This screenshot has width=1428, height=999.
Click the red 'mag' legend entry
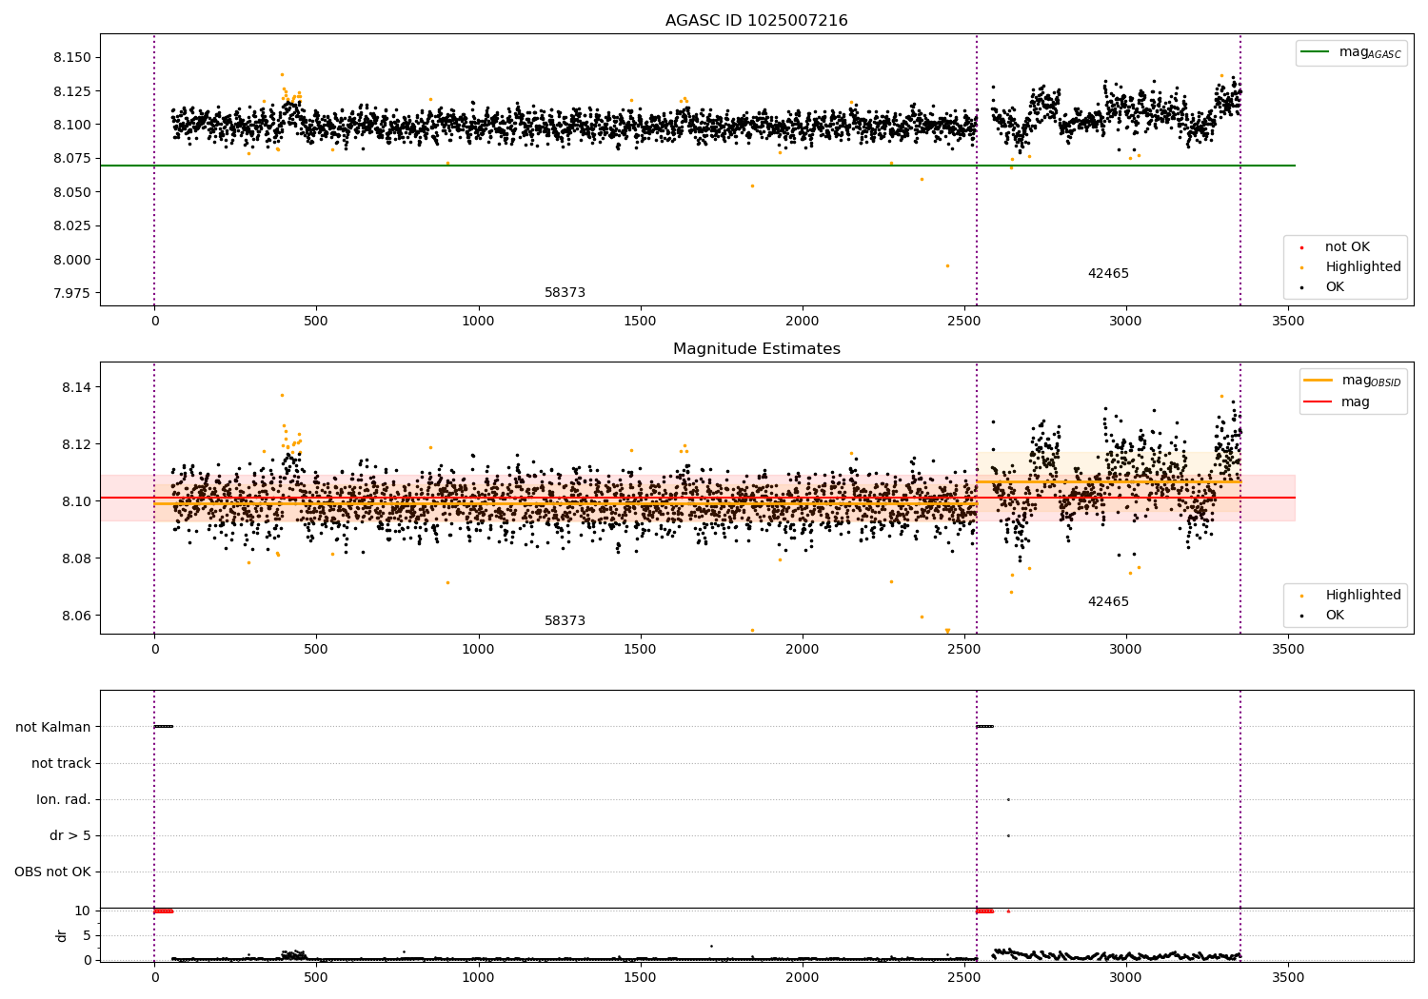coord(1337,402)
